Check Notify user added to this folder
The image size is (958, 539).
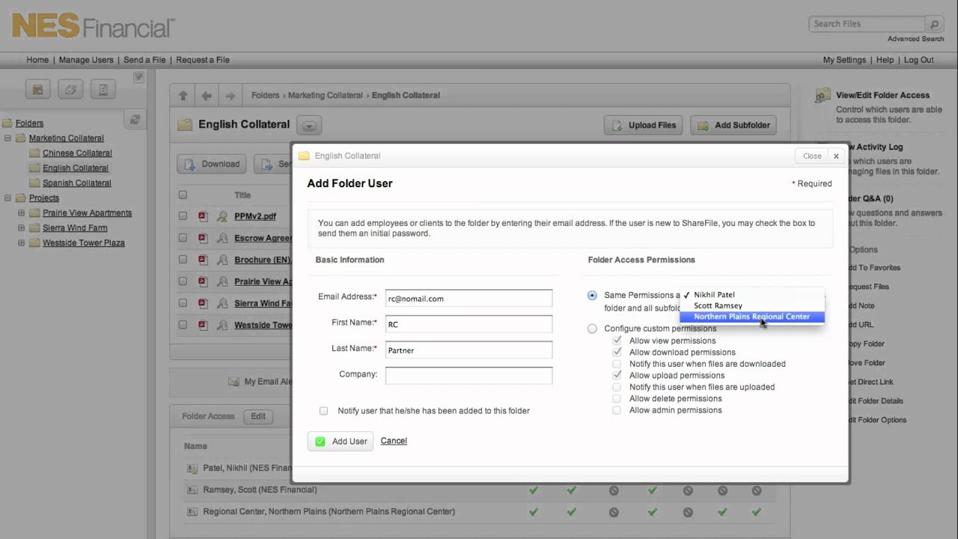click(x=323, y=411)
